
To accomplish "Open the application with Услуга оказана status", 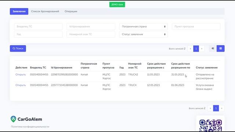I will [21, 85].
